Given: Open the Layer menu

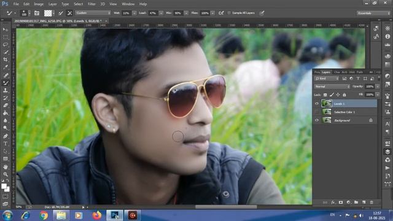Looking at the screenshot, I should pos(52,4).
